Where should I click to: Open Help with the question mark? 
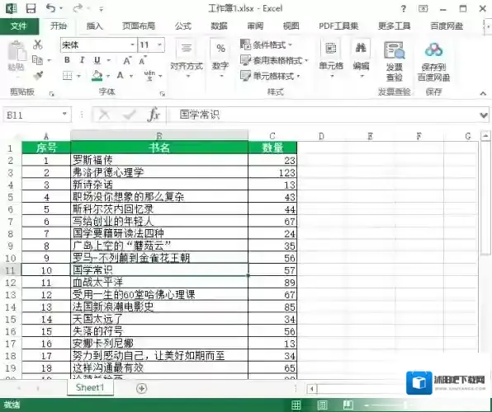point(404,9)
